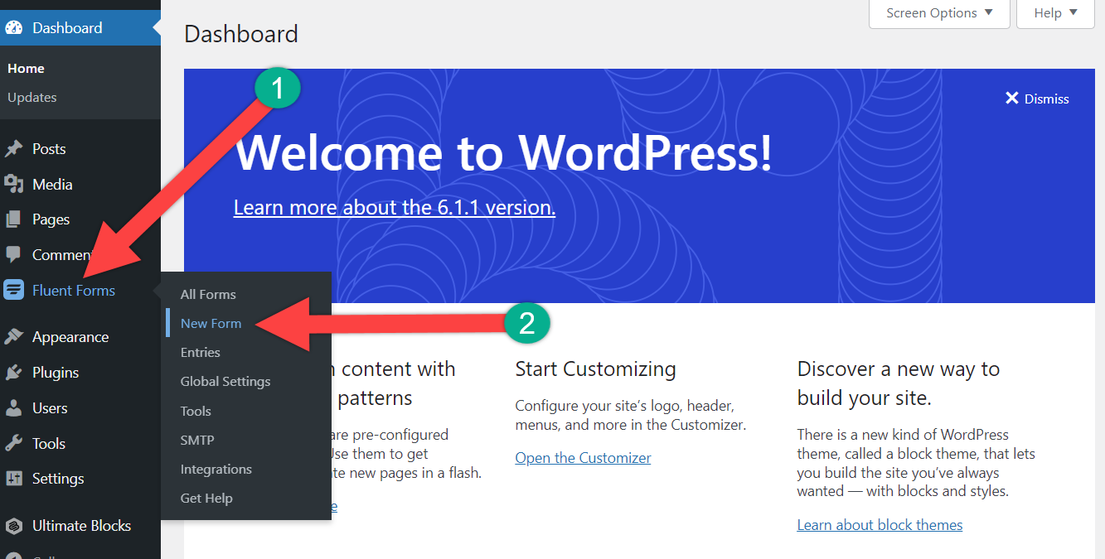The image size is (1105, 559).
Task: Click the Appearance paintbrush icon
Action: 13,337
